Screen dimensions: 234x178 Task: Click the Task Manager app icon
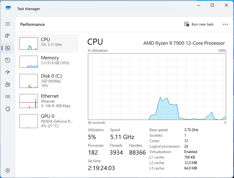pyautogui.click(x=8, y=8)
